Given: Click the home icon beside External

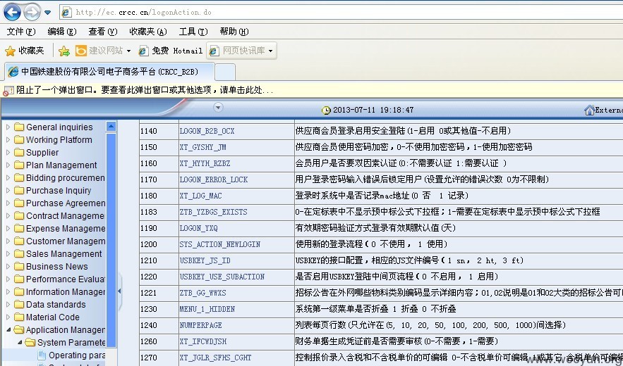Looking at the screenshot, I should tap(589, 110).
